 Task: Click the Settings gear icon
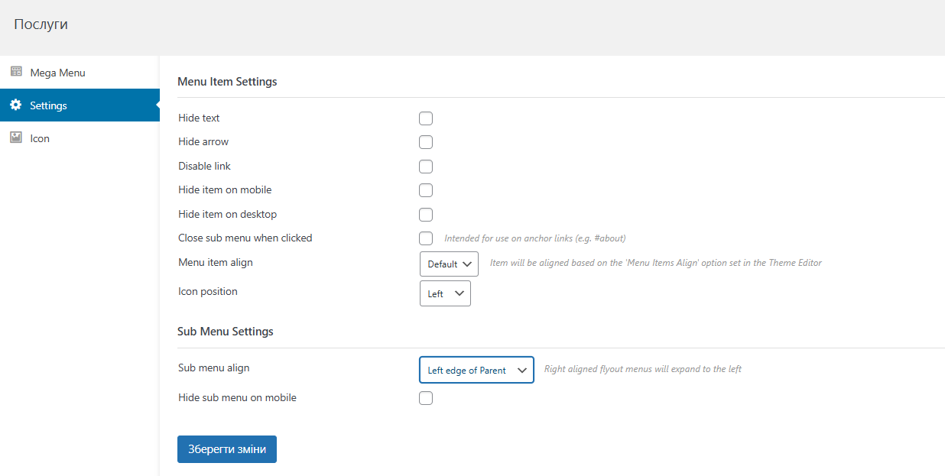click(16, 105)
